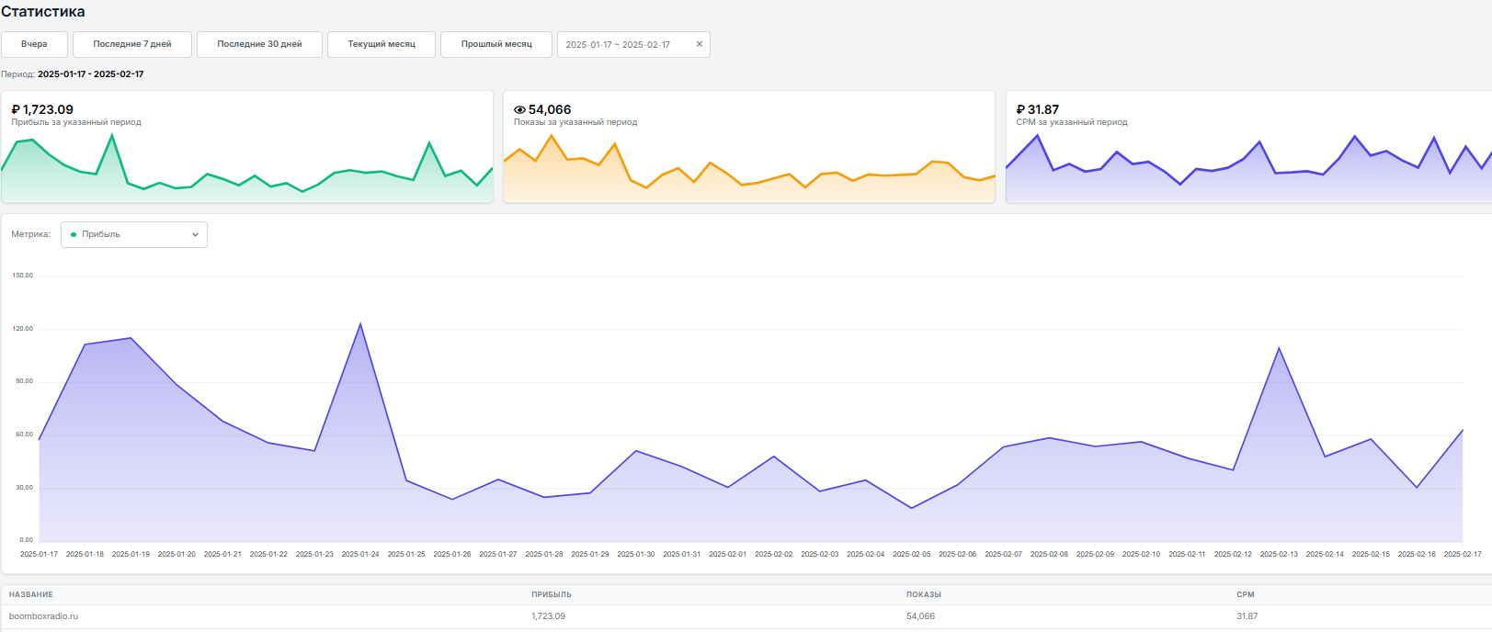
Task: Click the ruble icon next to 1,723.09
Action: pos(16,110)
